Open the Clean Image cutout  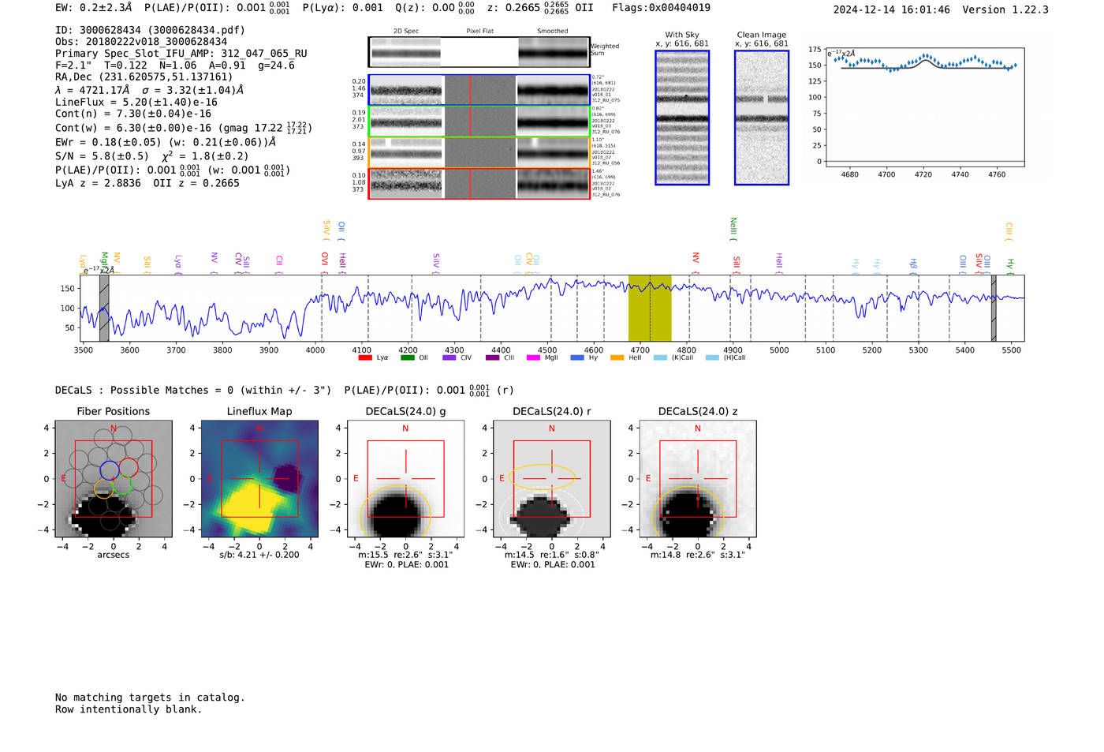click(761, 118)
